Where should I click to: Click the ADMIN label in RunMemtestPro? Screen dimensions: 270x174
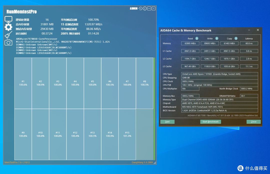tap(133, 8)
